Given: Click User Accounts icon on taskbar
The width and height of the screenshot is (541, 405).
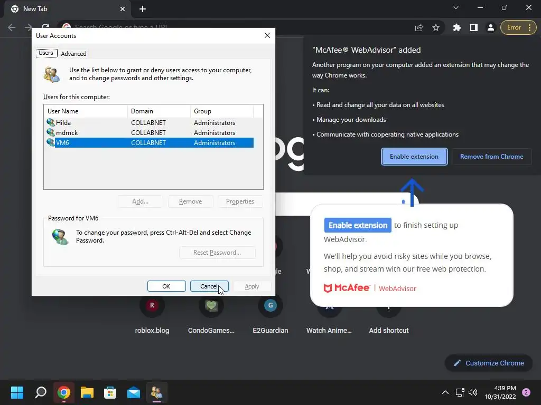Looking at the screenshot, I should pos(156,392).
